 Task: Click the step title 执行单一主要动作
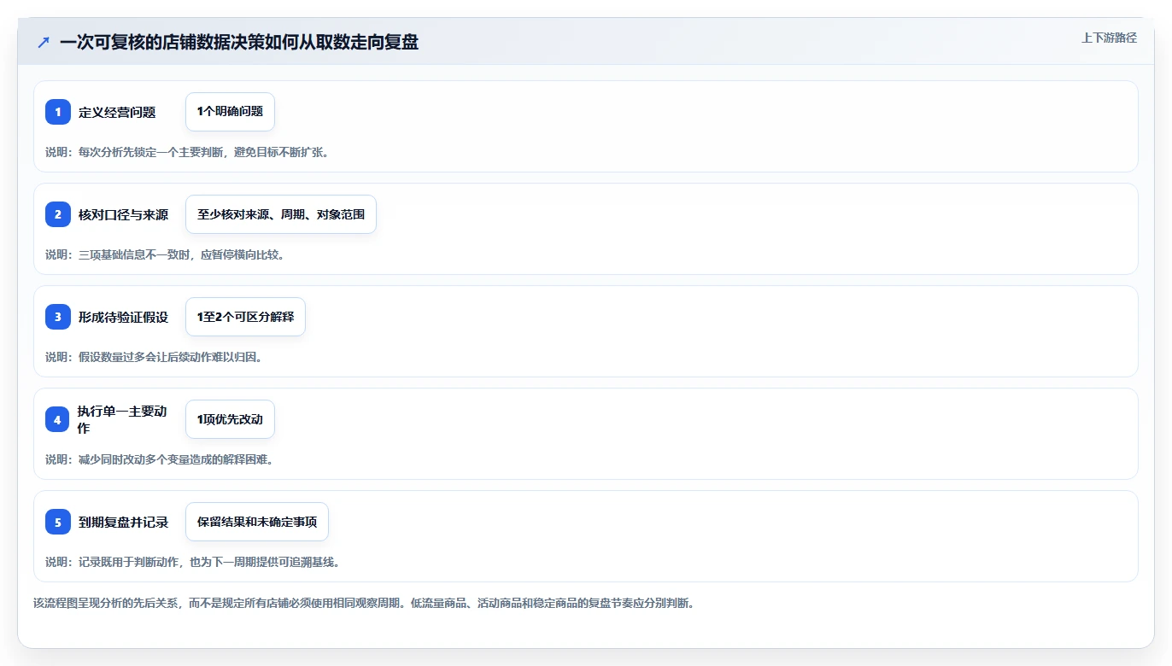click(123, 419)
